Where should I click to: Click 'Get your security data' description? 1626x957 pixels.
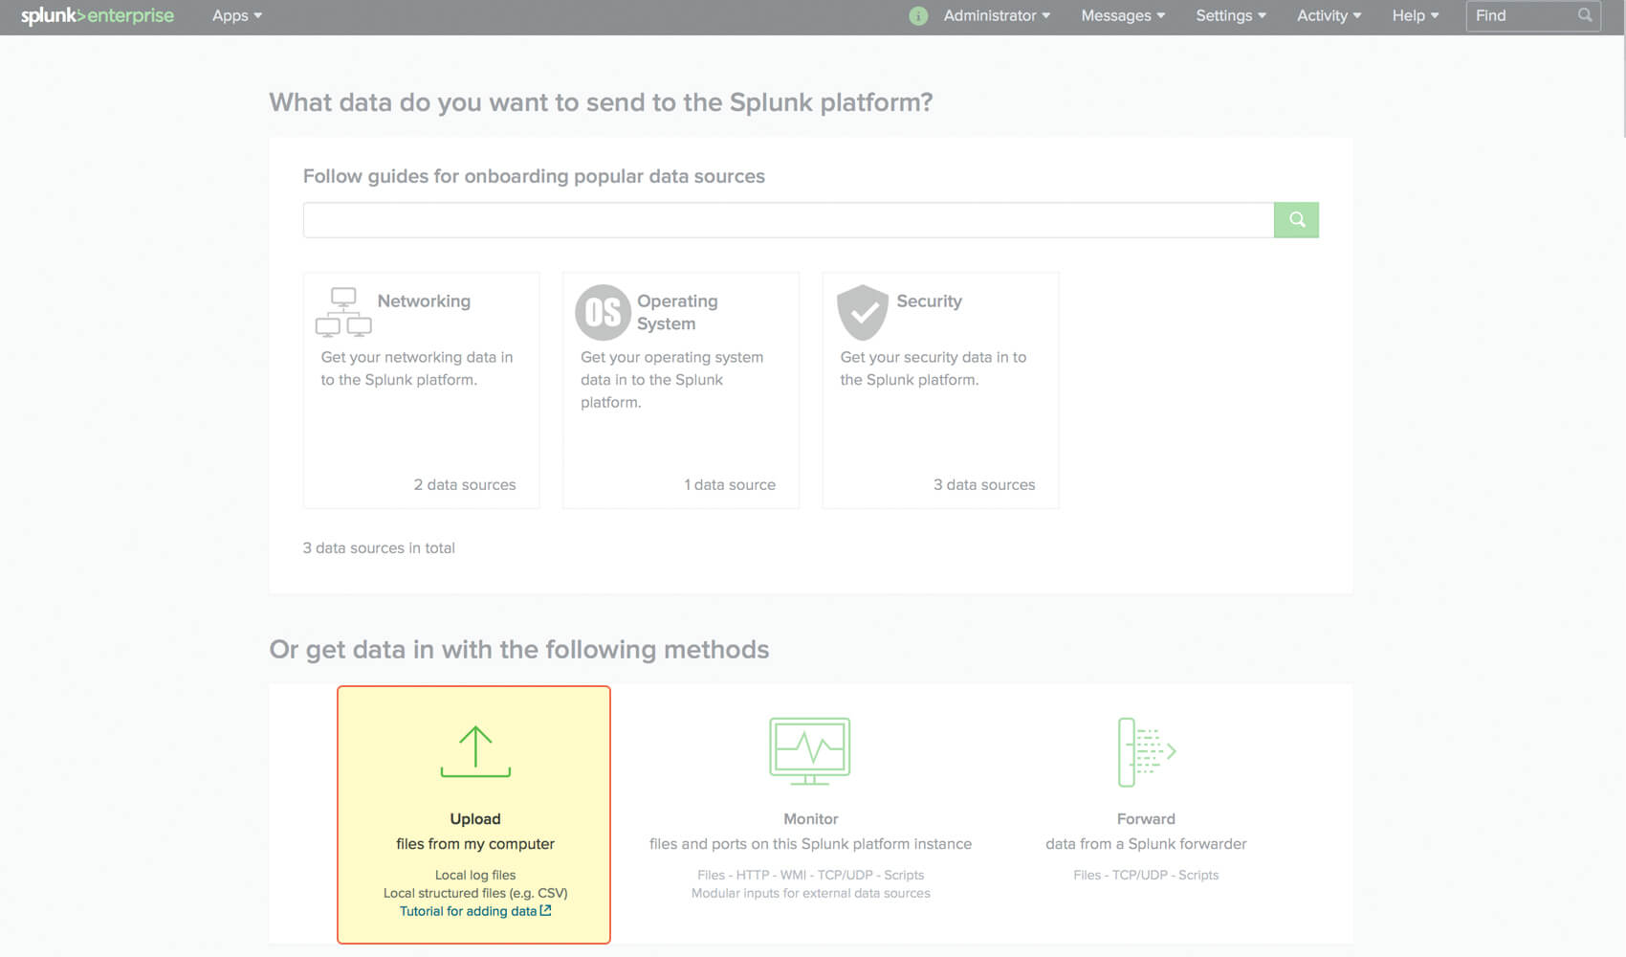click(x=934, y=368)
